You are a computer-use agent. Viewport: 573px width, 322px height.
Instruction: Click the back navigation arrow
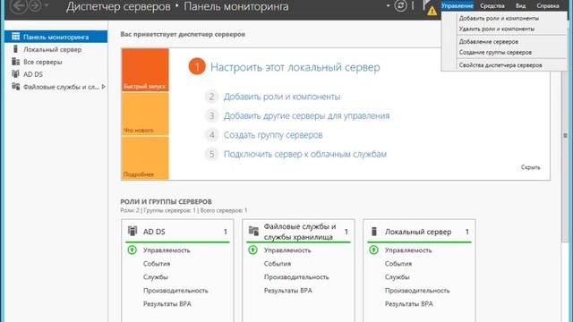click(18, 6)
